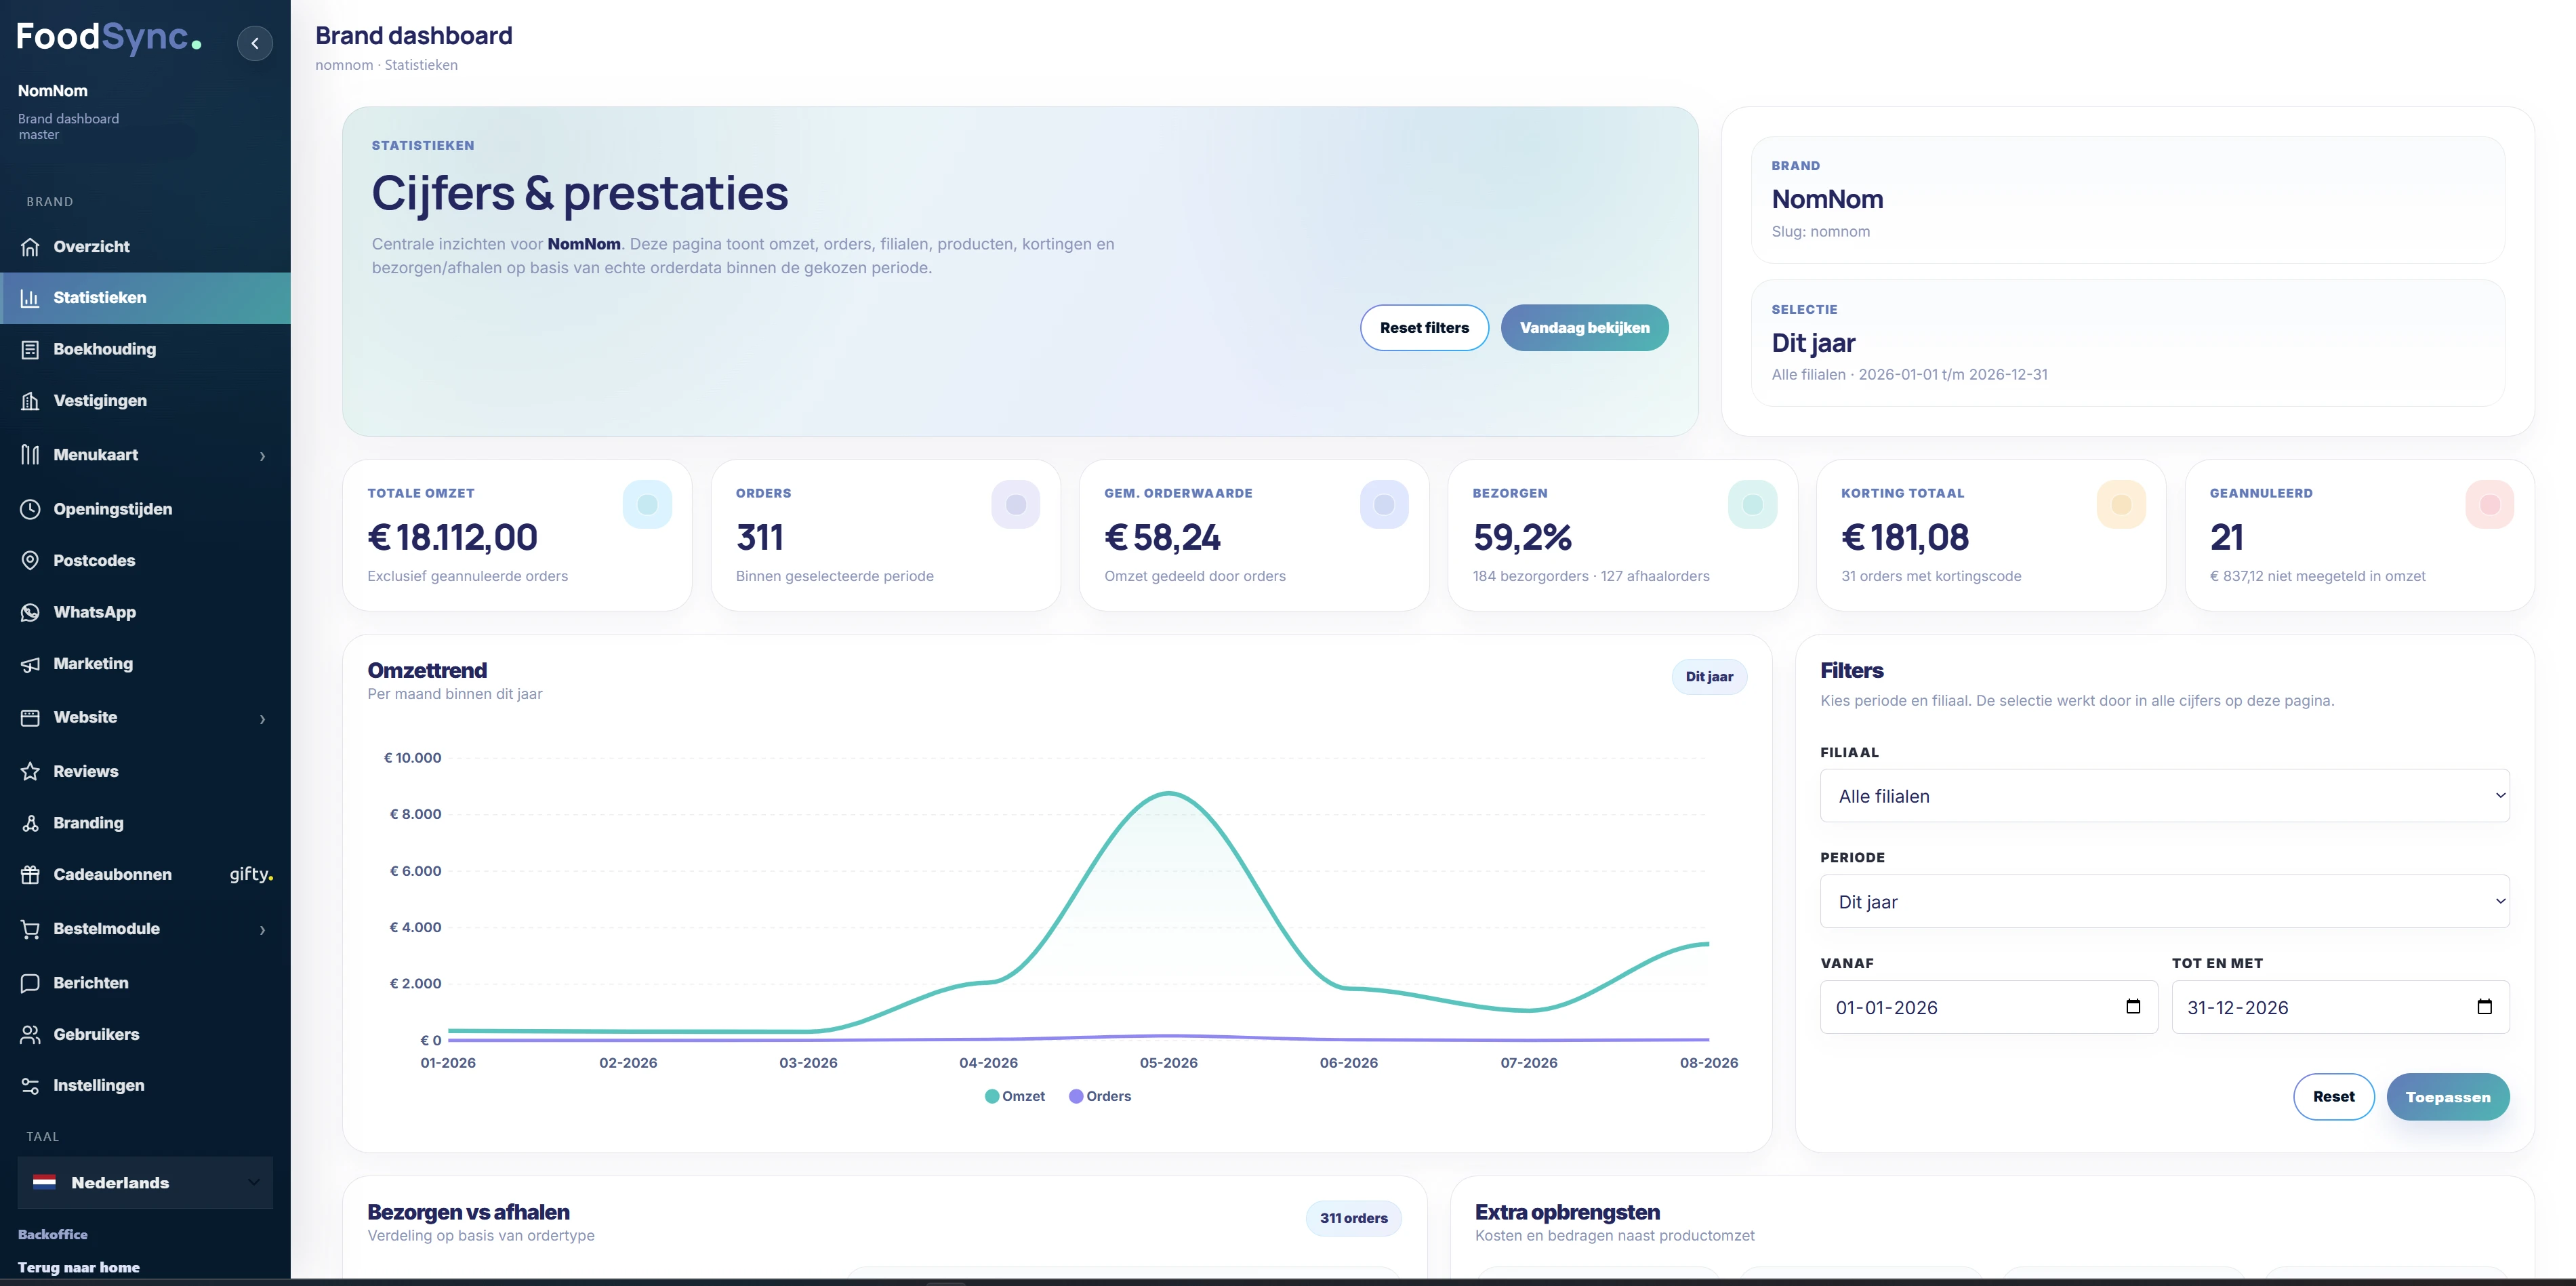
Task: Expand the Menukaart submenu chevron
Action: click(x=263, y=456)
